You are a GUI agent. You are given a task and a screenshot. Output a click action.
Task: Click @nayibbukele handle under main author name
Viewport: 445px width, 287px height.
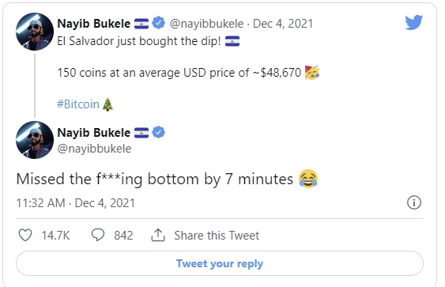pos(94,149)
